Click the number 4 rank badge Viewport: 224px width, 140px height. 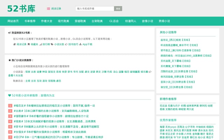tap(10, 121)
